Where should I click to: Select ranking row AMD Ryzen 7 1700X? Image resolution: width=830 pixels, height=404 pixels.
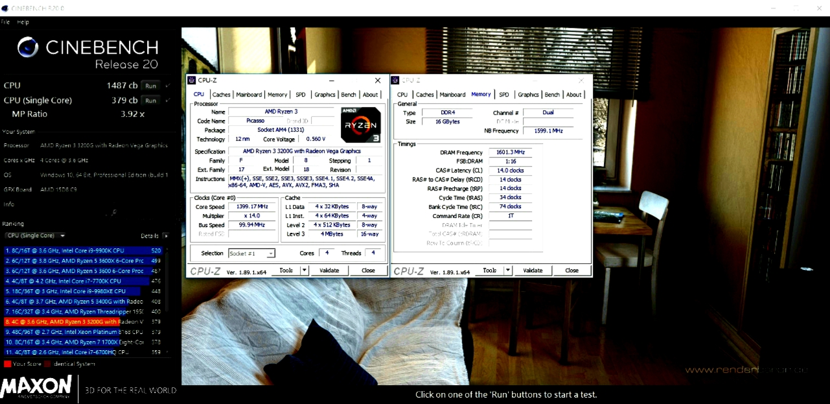point(83,342)
